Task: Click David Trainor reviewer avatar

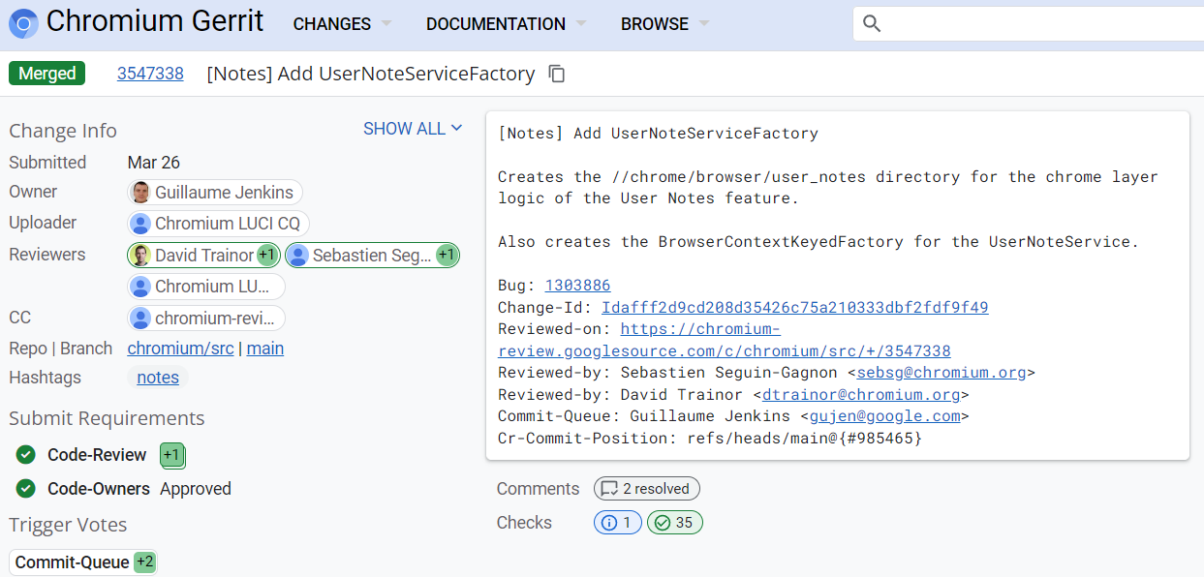Action: [x=141, y=256]
